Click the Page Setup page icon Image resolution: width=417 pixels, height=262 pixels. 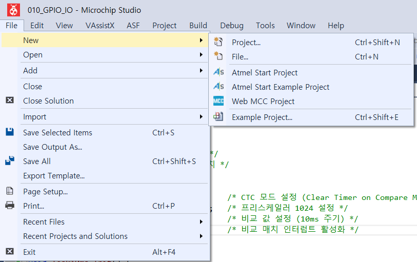10,191
